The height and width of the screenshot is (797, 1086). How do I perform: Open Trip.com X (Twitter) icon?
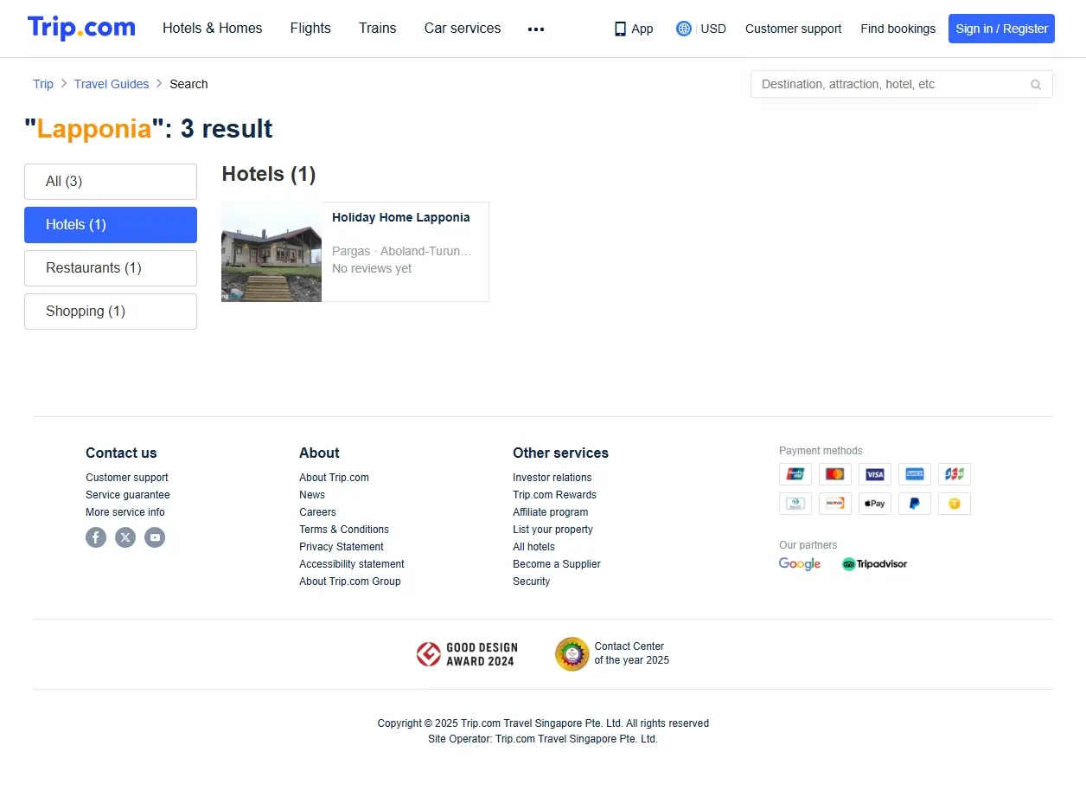[125, 537]
